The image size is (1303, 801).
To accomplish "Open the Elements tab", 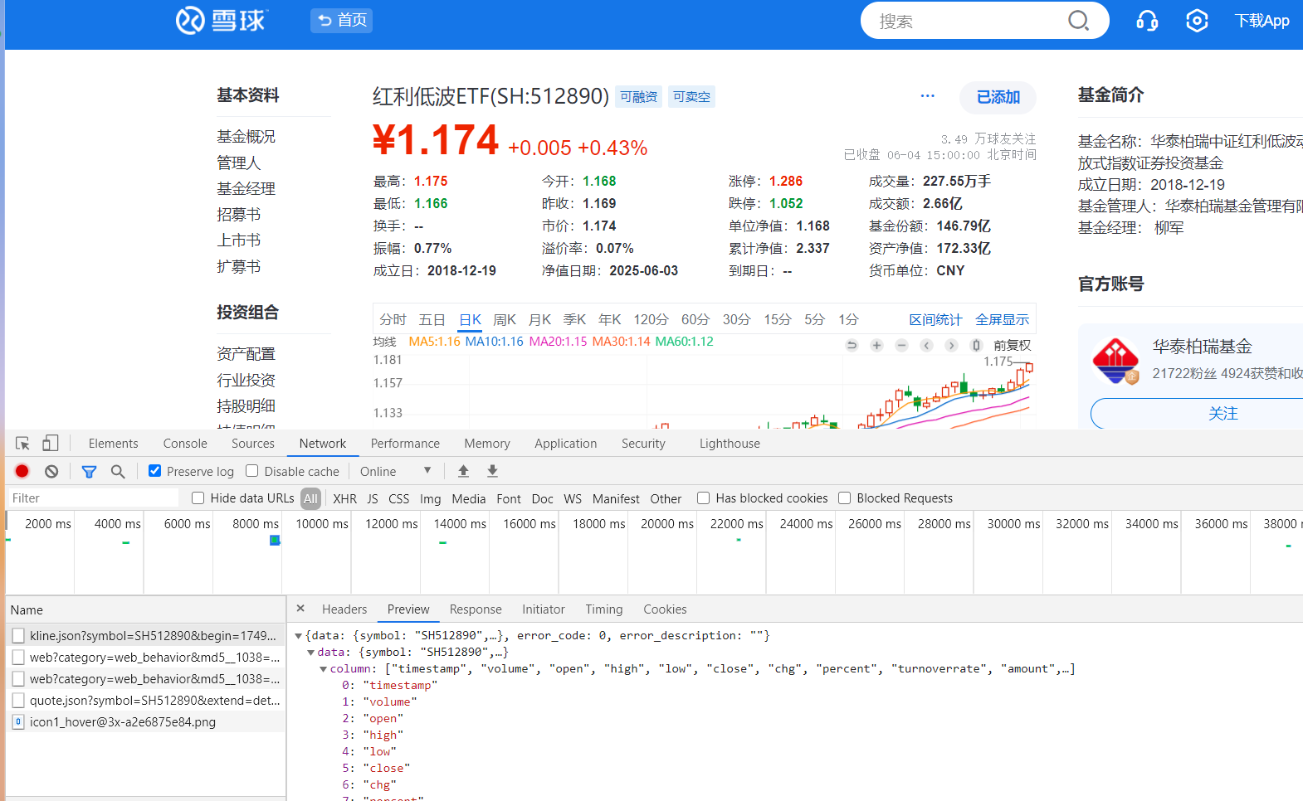I will (x=114, y=444).
